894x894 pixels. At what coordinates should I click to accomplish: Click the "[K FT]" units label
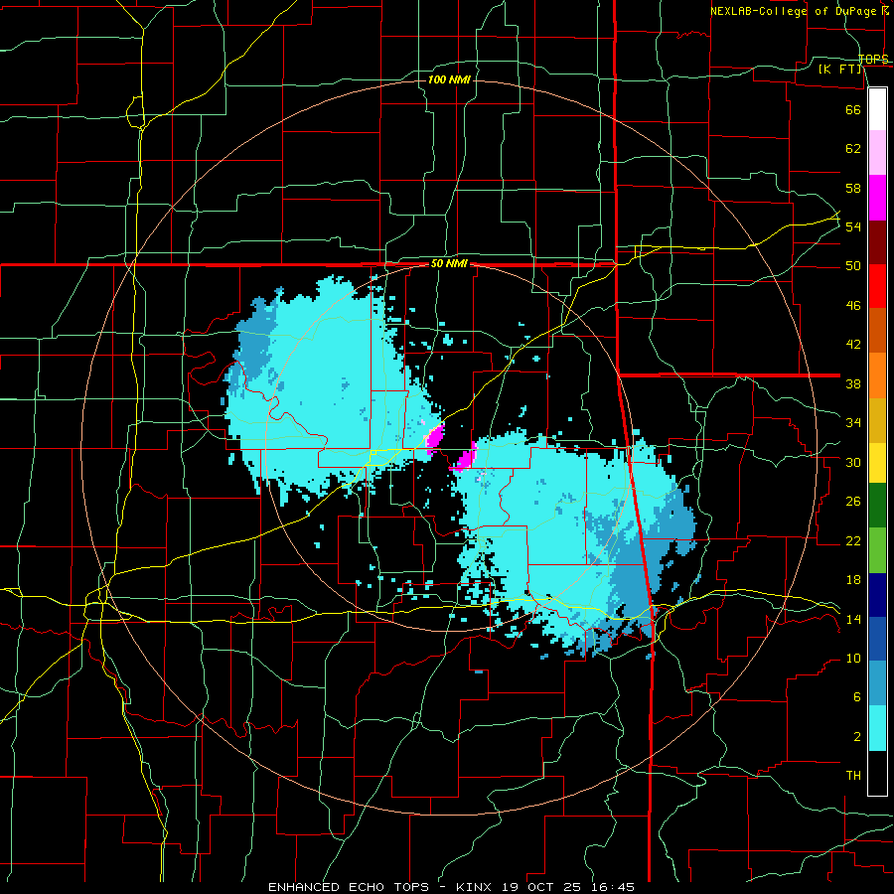pos(839,70)
